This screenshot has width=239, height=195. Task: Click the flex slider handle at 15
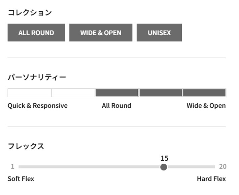click(x=164, y=167)
